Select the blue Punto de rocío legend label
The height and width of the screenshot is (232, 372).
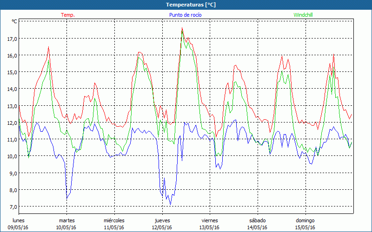coord(185,15)
